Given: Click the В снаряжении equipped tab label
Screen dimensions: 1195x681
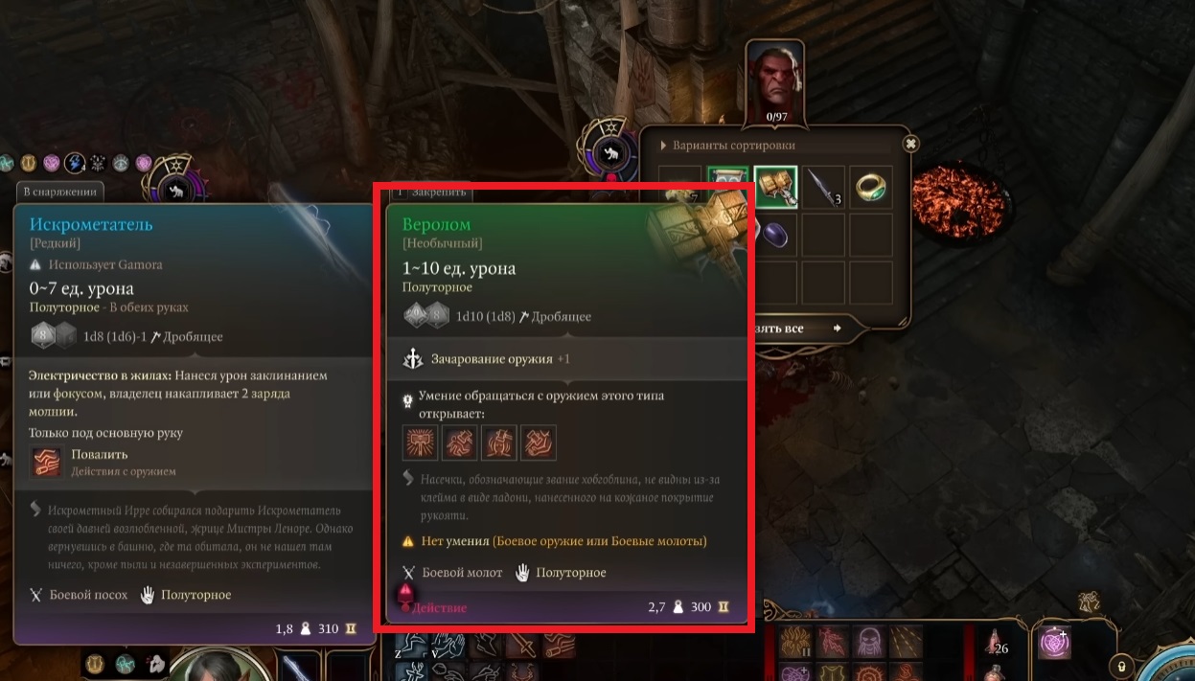Looking at the screenshot, I should (x=60, y=192).
